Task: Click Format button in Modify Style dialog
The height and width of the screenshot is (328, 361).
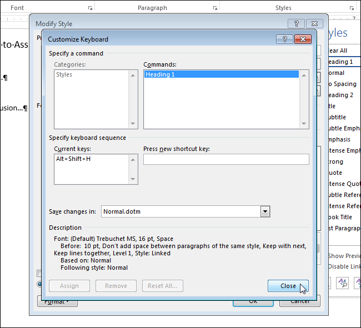Action: click(57, 302)
